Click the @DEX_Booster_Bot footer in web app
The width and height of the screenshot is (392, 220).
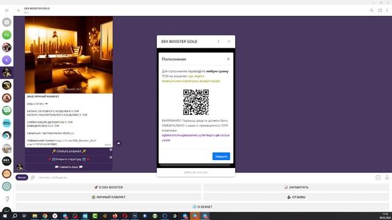click(x=196, y=172)
